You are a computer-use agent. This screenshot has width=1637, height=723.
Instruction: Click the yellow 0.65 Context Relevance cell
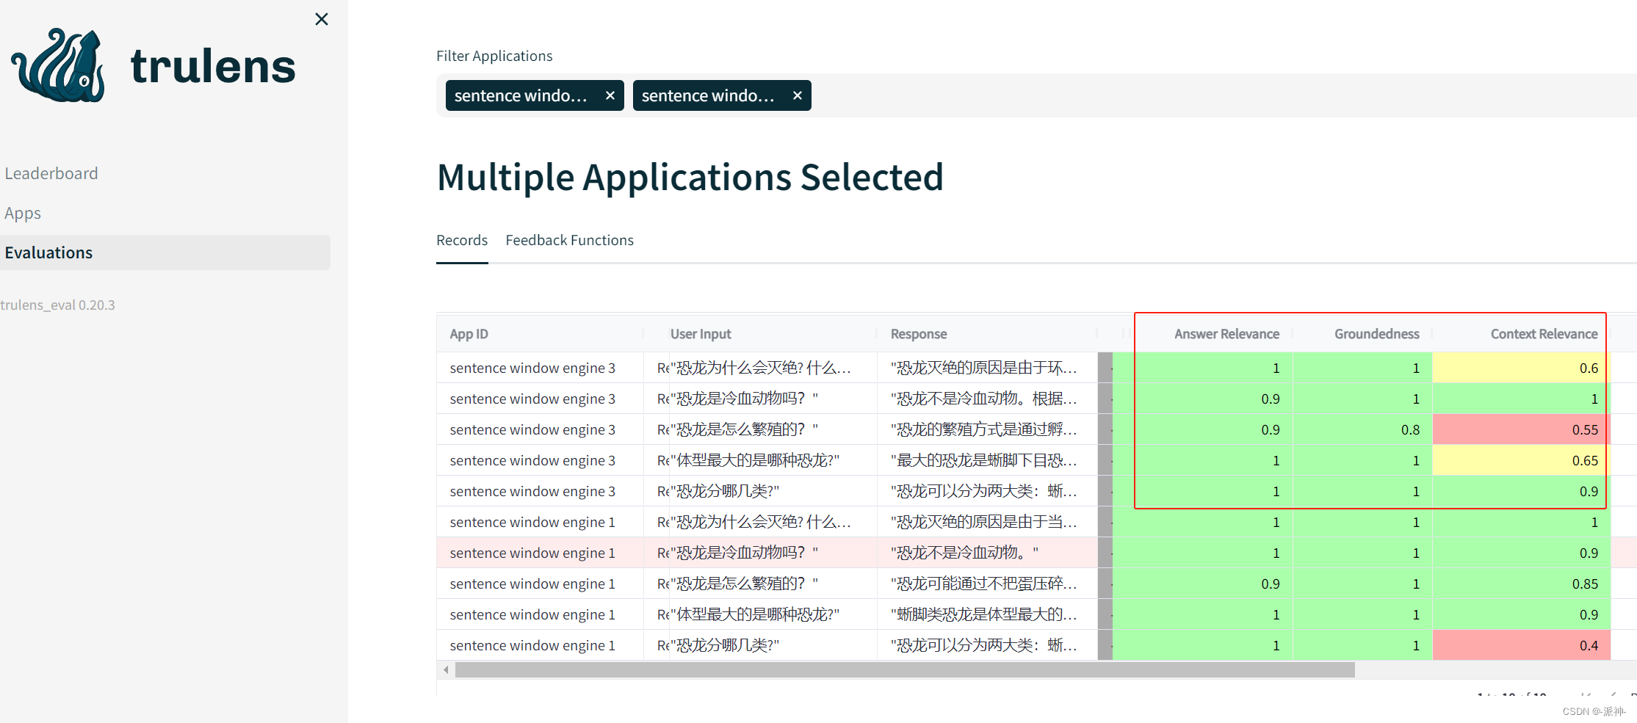(x=1521, y=460)
